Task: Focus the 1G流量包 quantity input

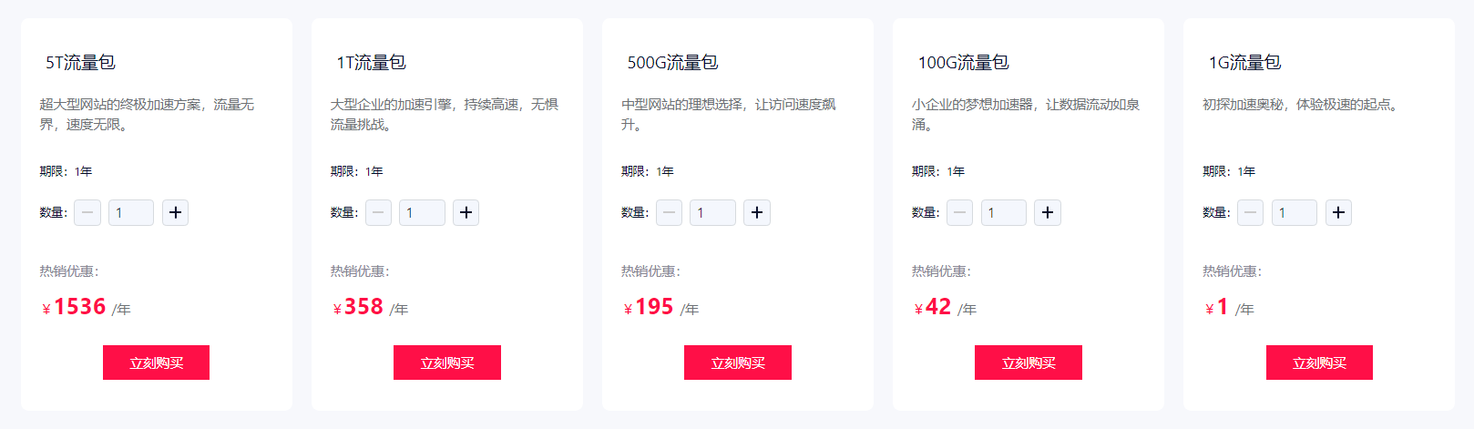Action: pos(1294,212)
